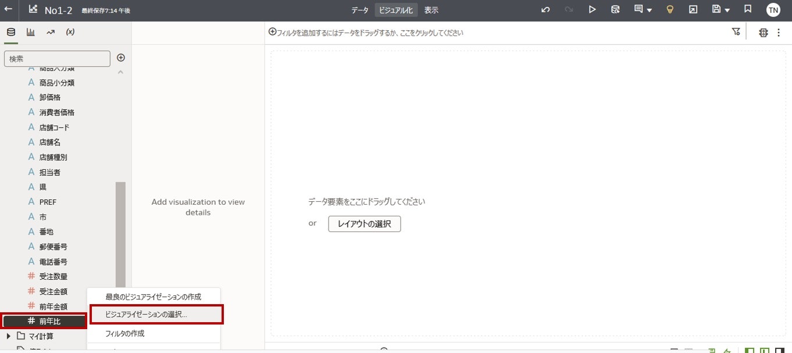Expand the マイ計算 folder
Screen dimensions: 792x353
click(8, 336)
